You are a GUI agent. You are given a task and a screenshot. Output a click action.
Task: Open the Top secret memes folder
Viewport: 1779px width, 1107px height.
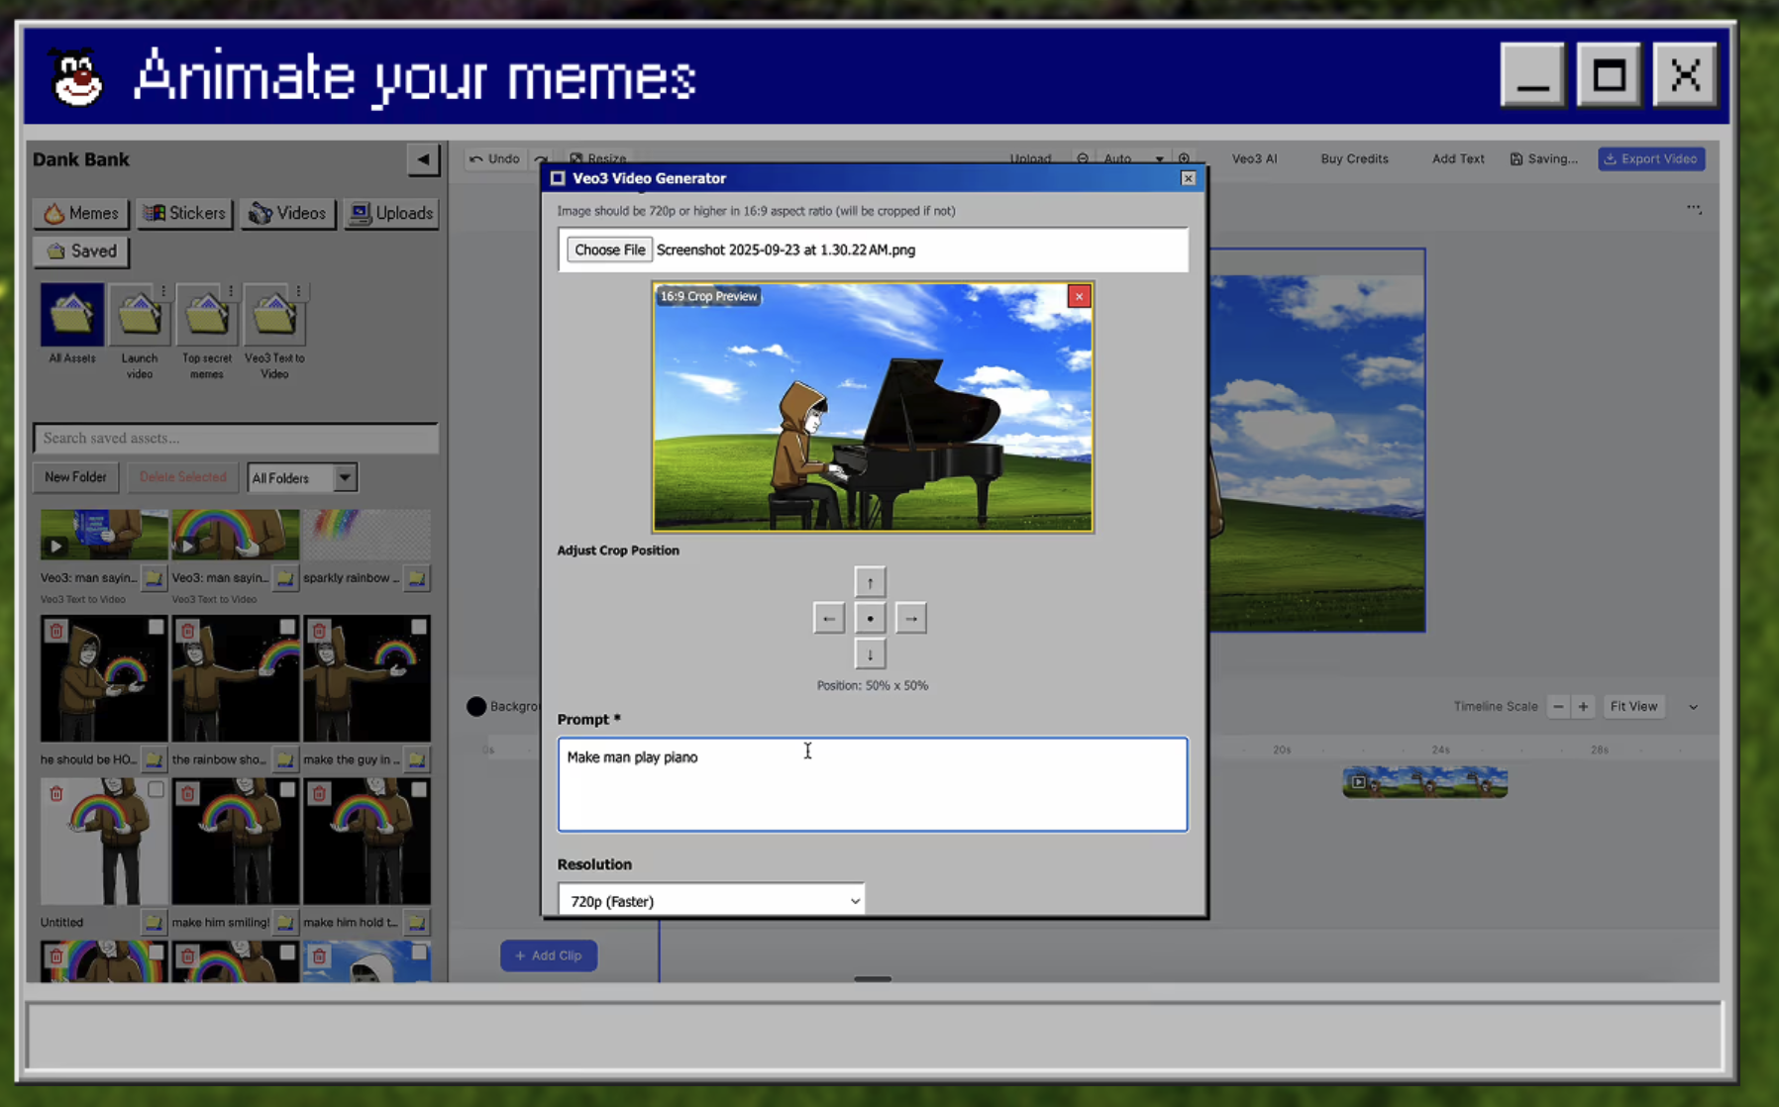click(x=206, y=317)
